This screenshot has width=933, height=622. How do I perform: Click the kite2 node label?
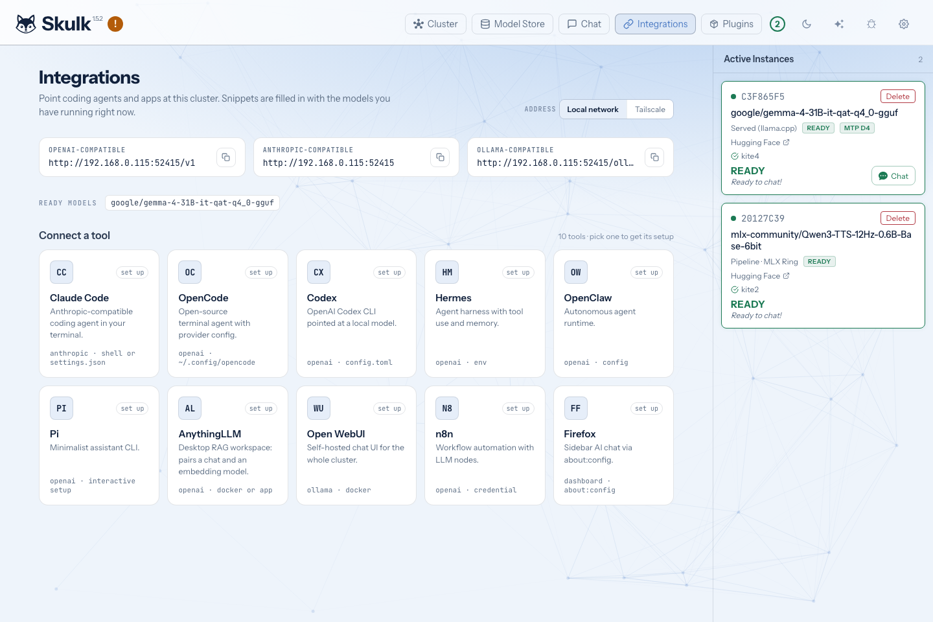tap(750, 290)
